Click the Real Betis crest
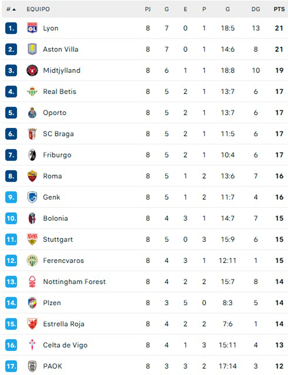The image size is (288, 375). pos(32,91)
